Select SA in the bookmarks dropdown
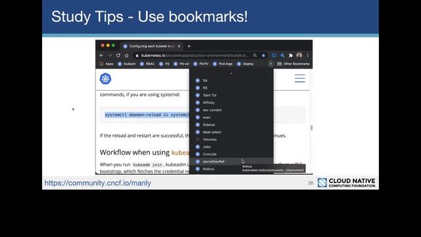Screen dimensions: 421x237 tap(231, 80)
